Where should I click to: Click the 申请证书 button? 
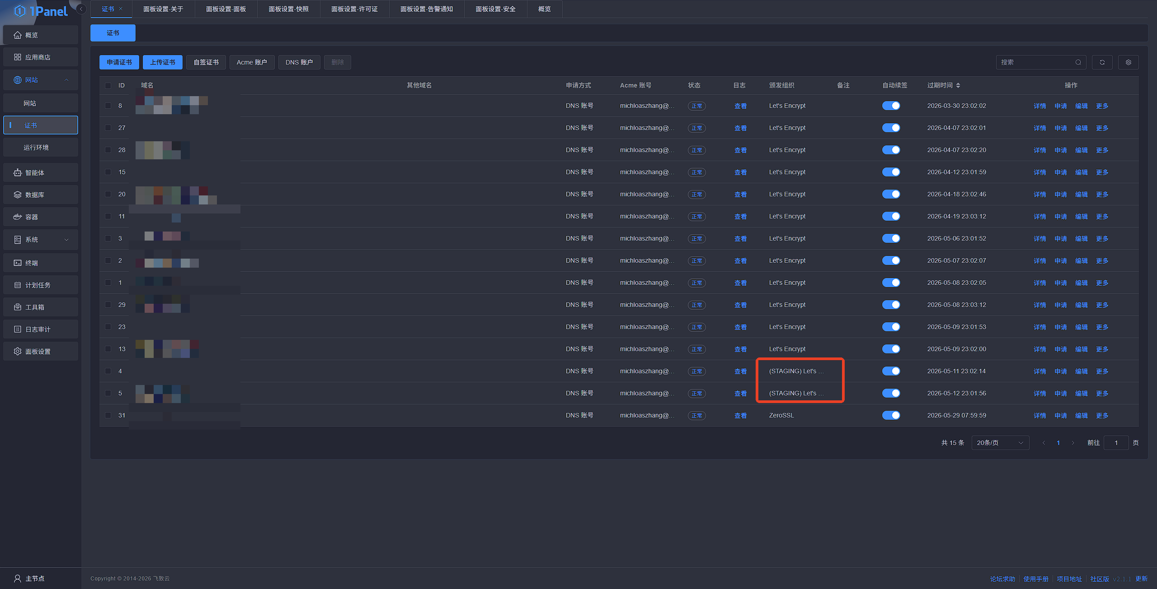pos(119,62)
